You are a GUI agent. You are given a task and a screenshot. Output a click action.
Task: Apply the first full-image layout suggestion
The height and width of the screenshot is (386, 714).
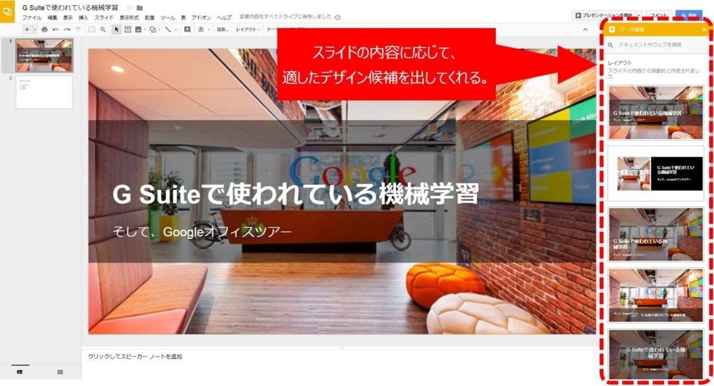coord(655,112)
